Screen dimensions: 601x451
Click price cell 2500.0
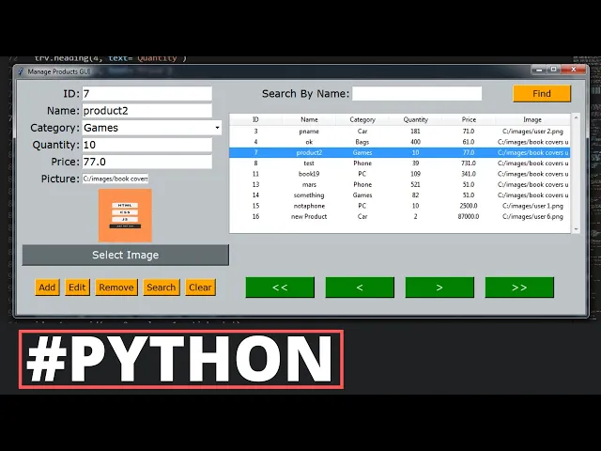coord(469,206)
